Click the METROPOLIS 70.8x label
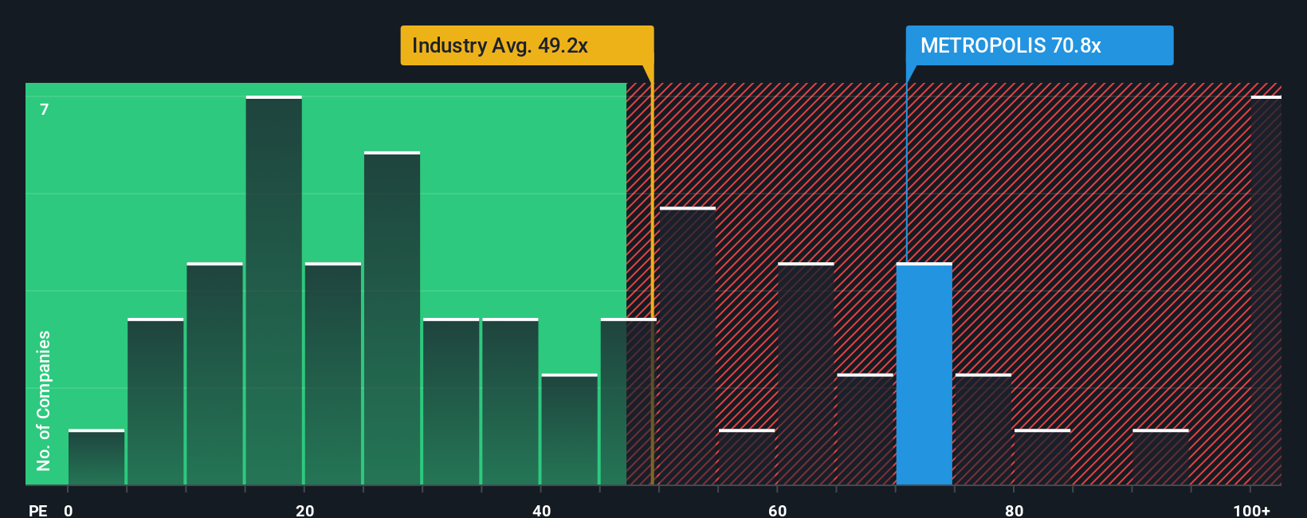Screen dimensions: 1307x518 point(1039,45)
